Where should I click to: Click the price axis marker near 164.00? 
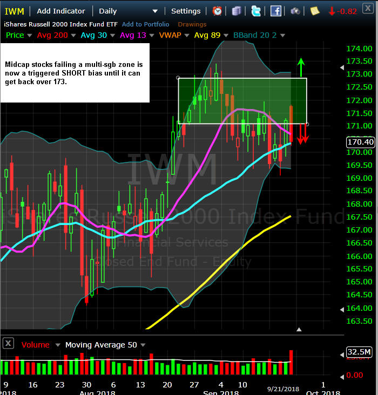[342, 310]
